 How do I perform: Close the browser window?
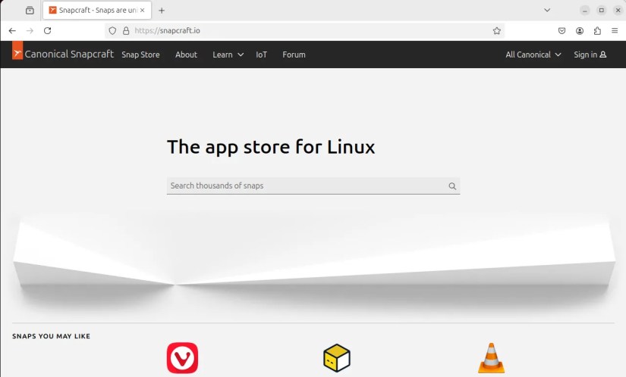click(x=618, y=11)
